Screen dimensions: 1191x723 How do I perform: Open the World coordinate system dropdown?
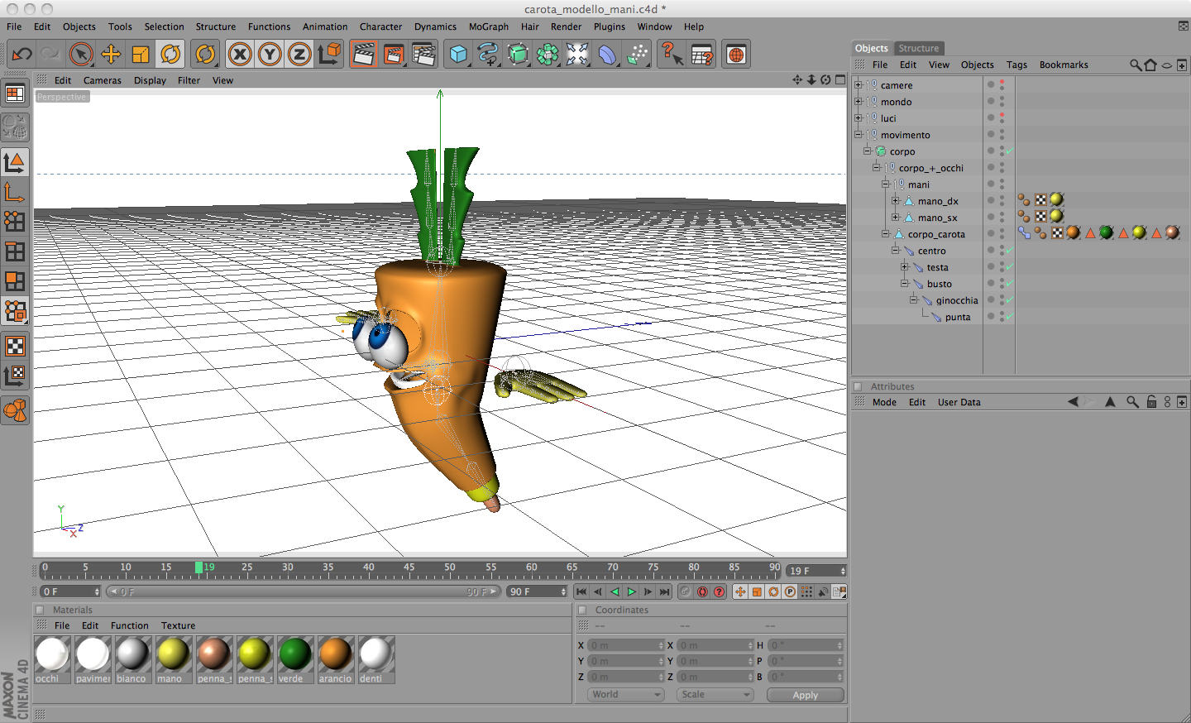626,695
